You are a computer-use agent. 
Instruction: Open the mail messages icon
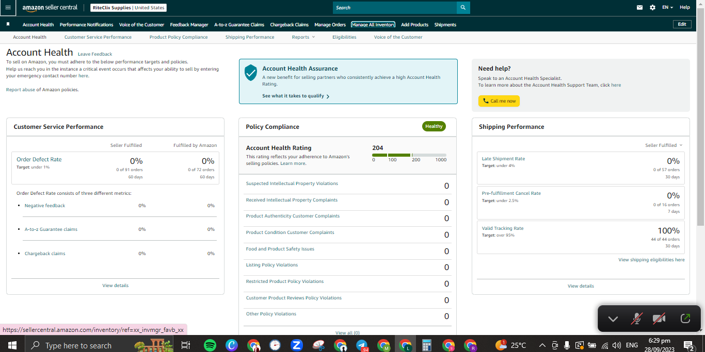click(639, 8)
